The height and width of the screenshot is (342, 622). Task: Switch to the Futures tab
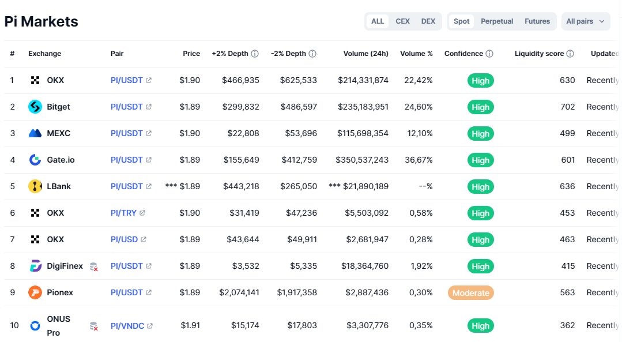point(537,21)
